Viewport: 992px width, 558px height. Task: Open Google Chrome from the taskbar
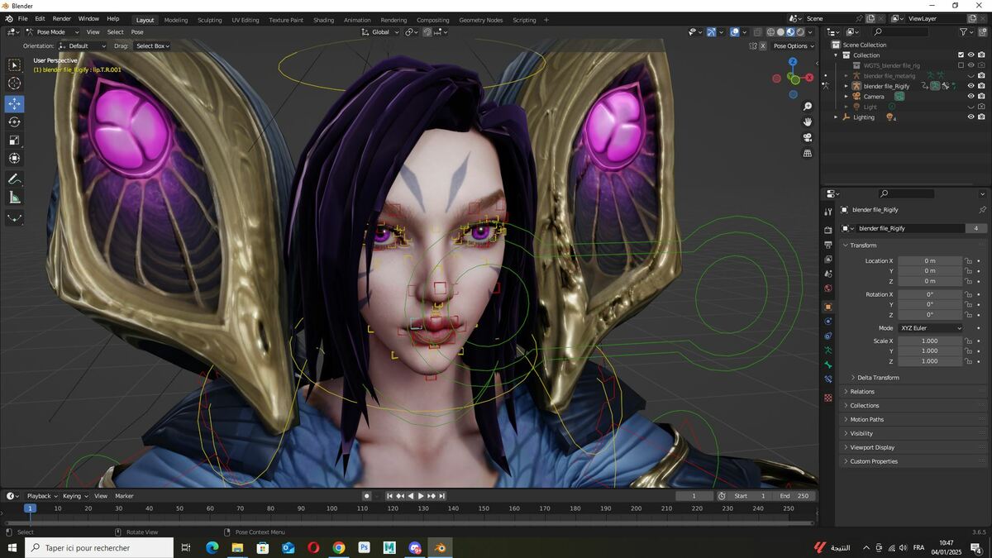click(x=338, y=547)
